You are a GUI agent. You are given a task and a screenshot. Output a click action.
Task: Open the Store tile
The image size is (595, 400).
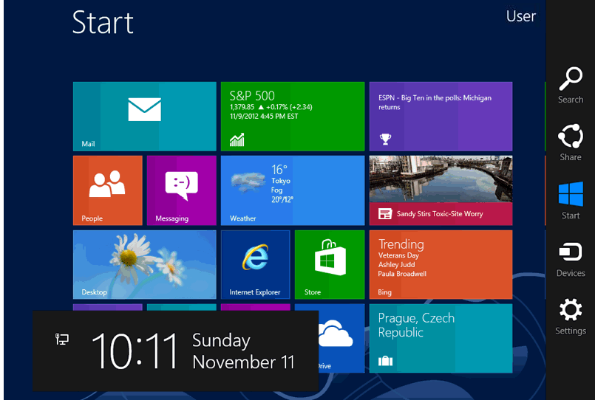(330, 264)
